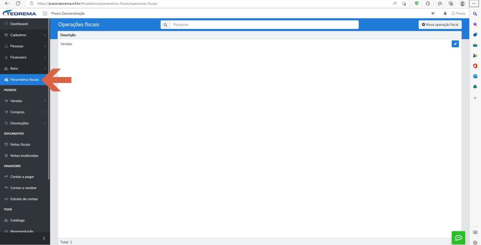
Task: Open the shopping cart icon
Action: [x=433, y=14]
